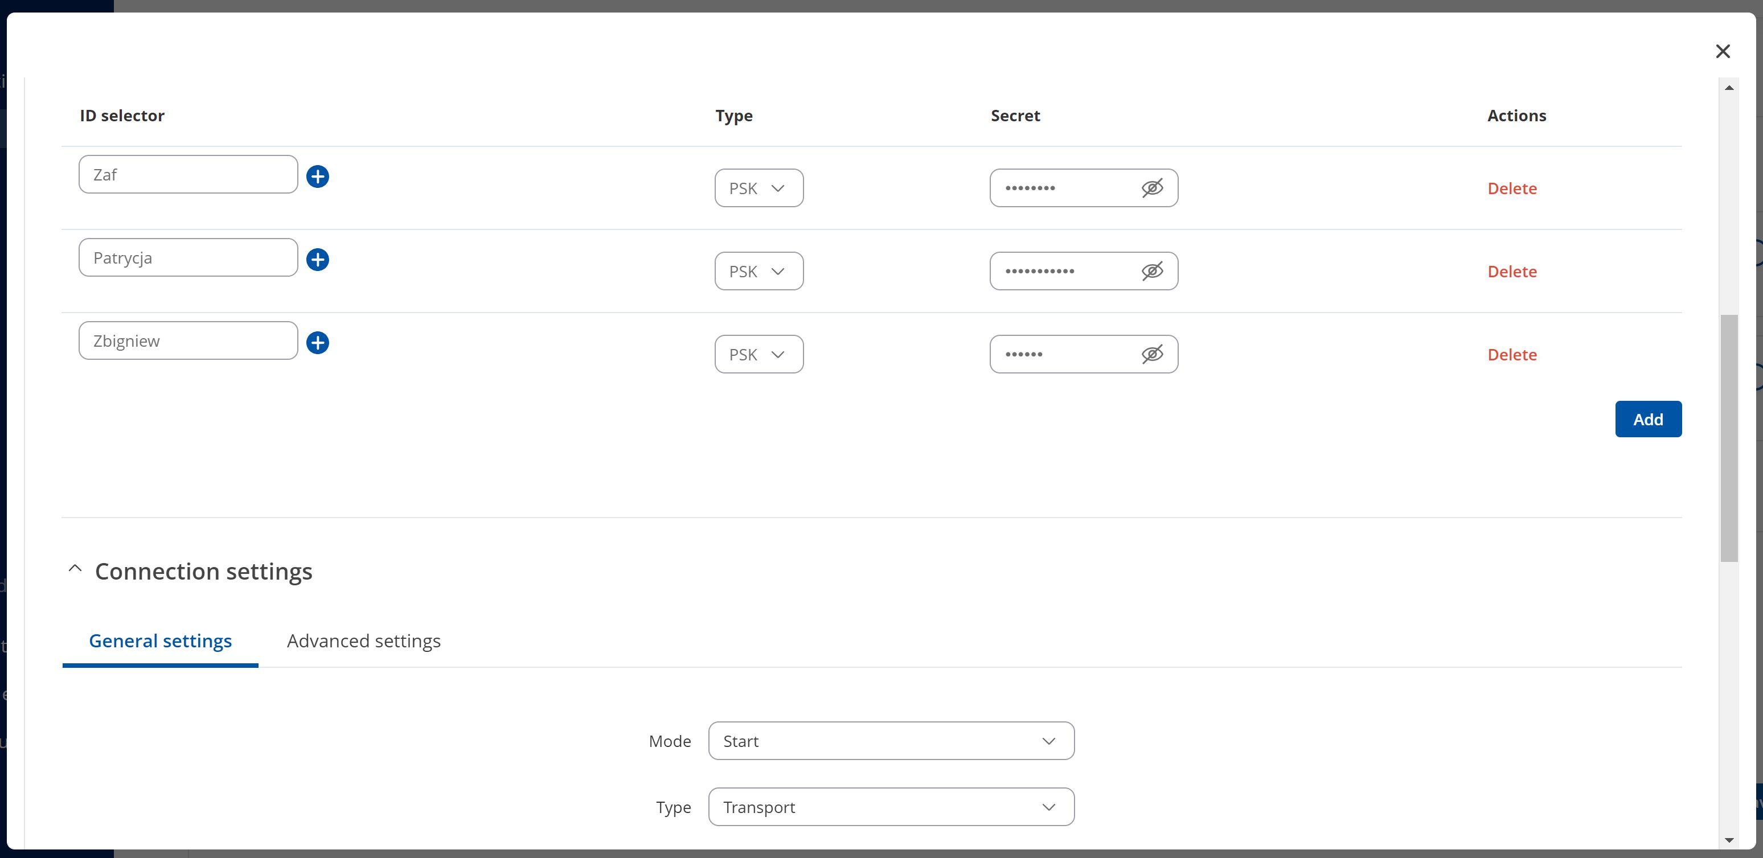Add another ID selector to the Zaf row
1763x858 pixels.
pyautogui.click(x=318, y=176)
